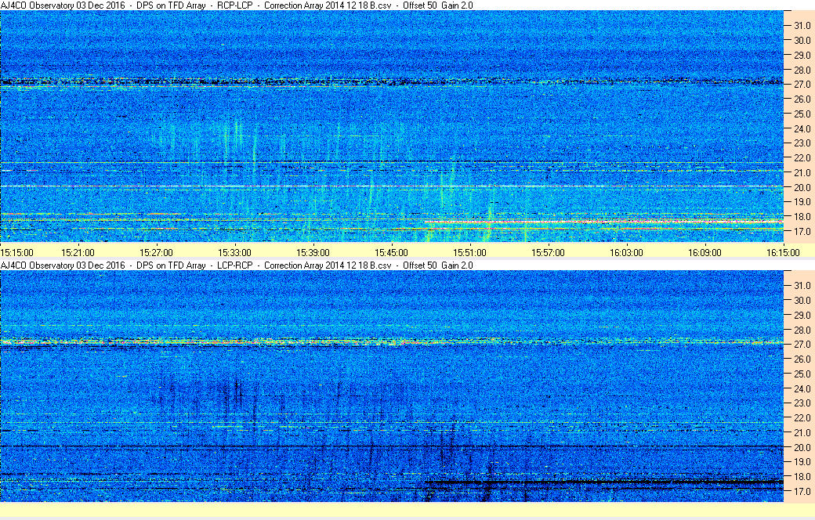Select the 15:21:00 time axis label

pyautogui.click(x=78, y=252)
